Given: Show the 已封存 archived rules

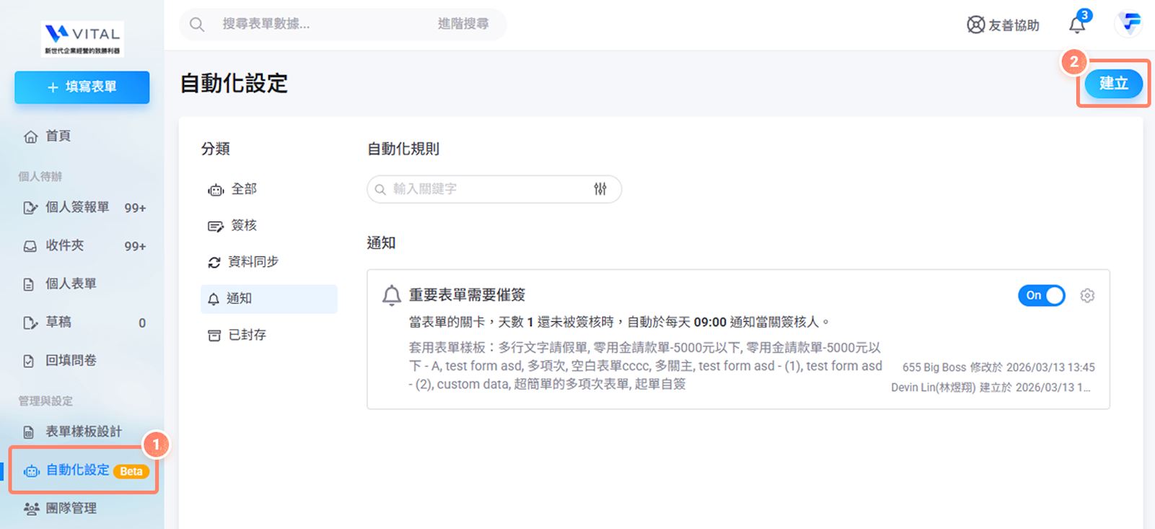Looking at the screenshot, I should [246, 335].
